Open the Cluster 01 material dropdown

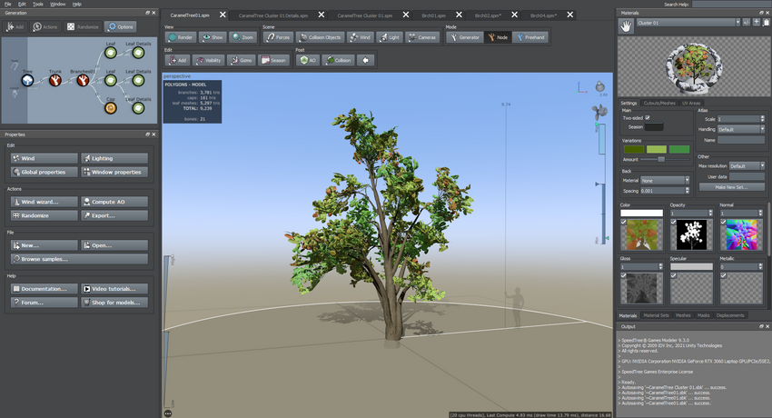(688, 23)
